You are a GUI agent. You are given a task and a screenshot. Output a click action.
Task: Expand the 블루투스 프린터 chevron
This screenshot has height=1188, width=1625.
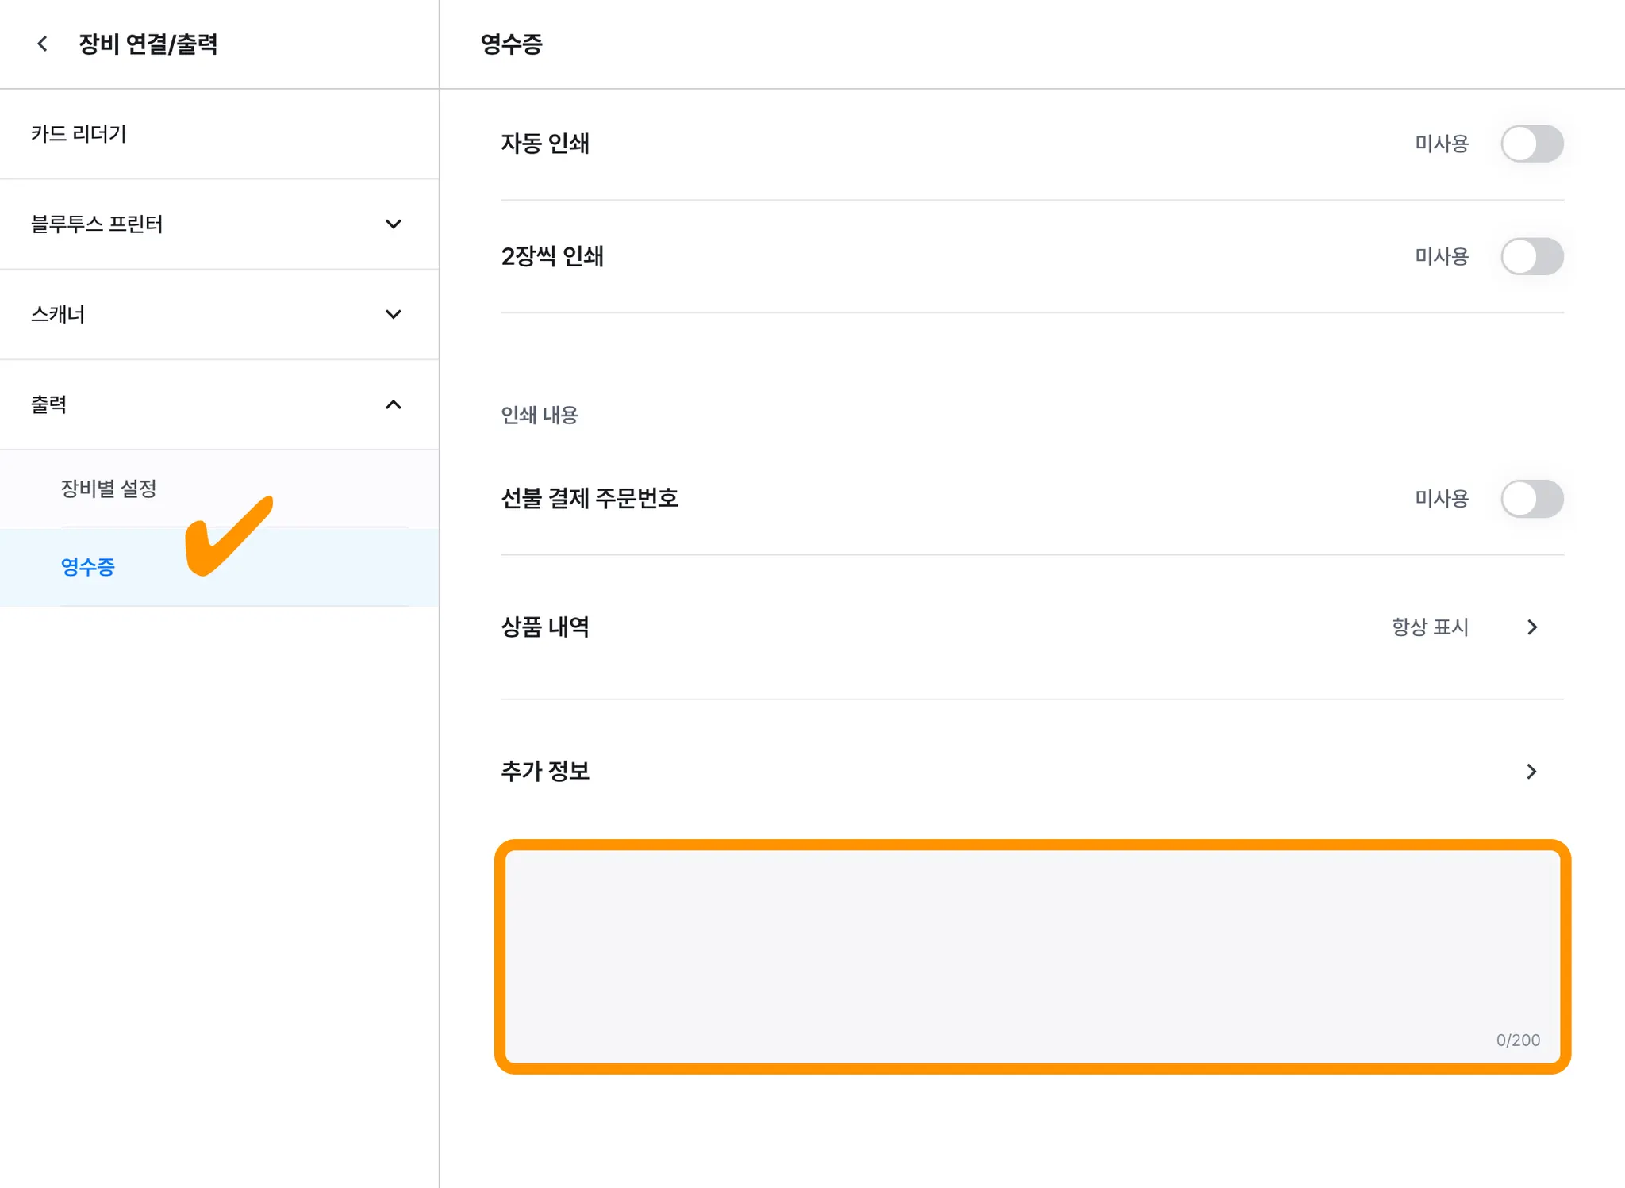393,224
